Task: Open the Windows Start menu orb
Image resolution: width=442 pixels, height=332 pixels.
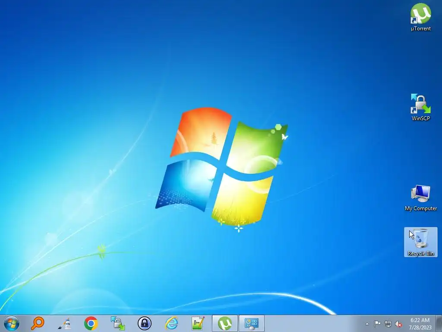Action: pyautogui.click(x=12, y=323)
